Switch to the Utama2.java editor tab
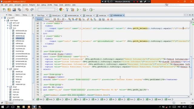Viewport: 194px width, 109px height. pos(56,15)
